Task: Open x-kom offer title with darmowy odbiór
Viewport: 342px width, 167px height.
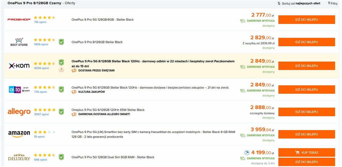Action: tap(153, 64)
